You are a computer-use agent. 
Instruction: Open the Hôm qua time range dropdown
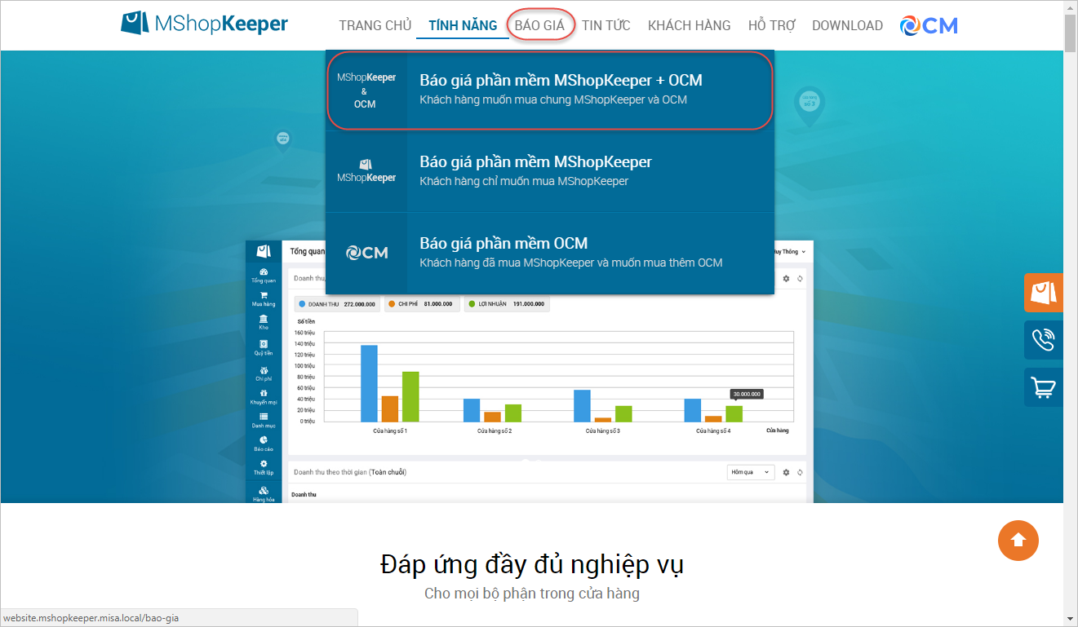[x=751, y=472]
